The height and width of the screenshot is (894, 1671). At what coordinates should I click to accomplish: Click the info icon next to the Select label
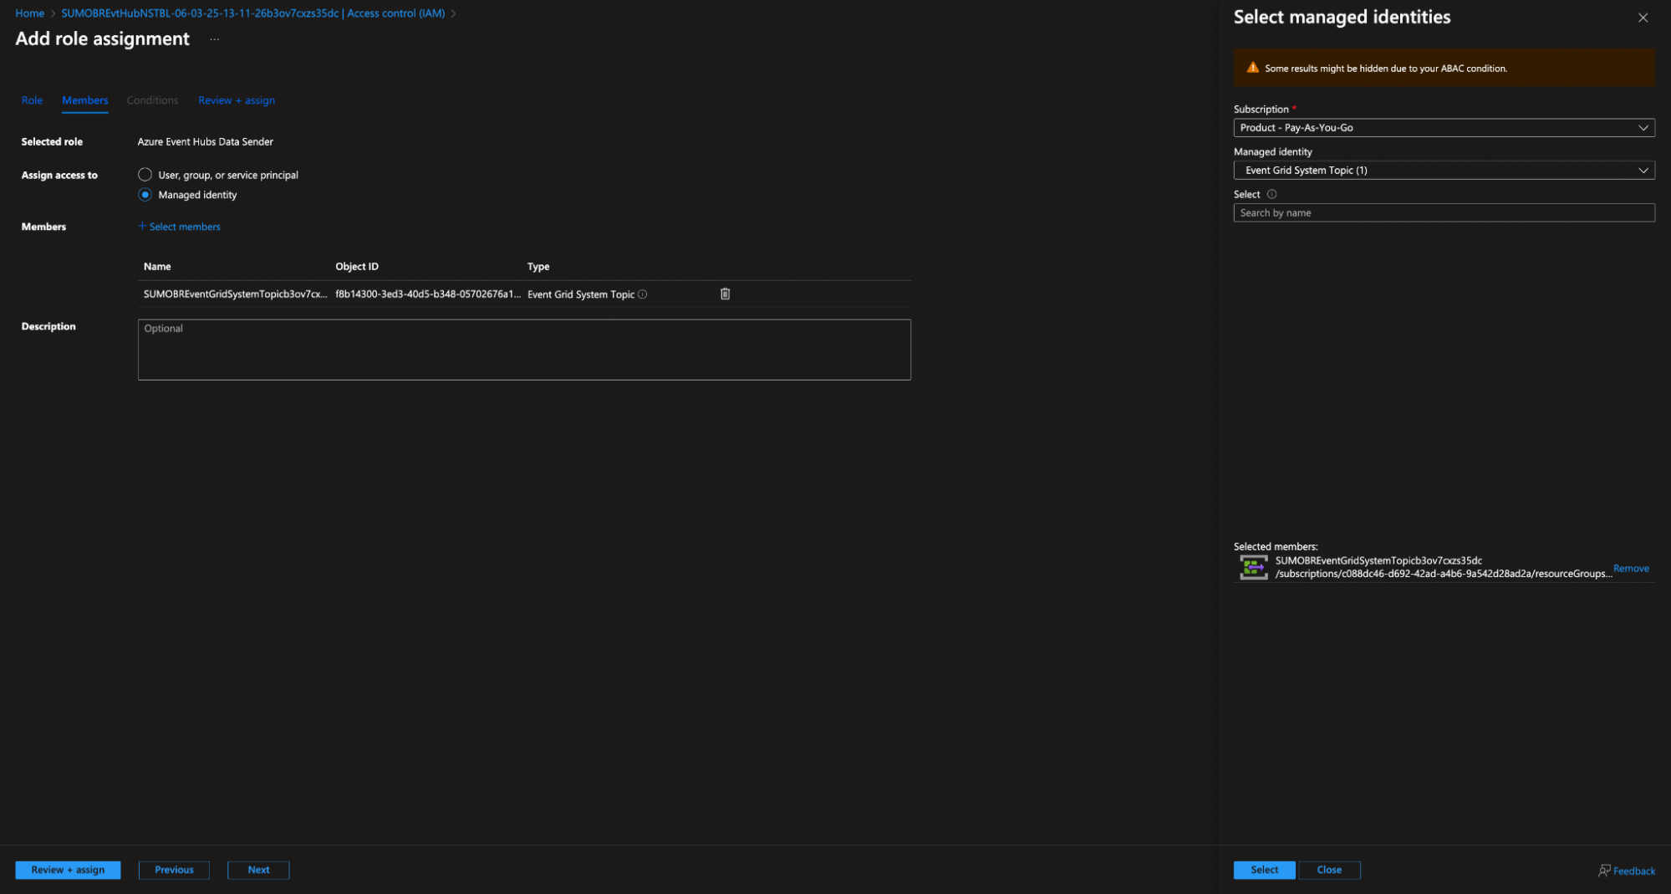[x=1271, y=193]
